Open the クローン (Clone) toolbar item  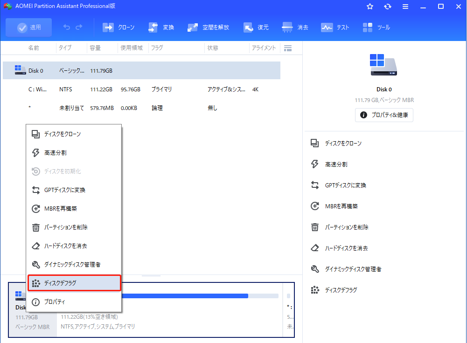[118, 27]
